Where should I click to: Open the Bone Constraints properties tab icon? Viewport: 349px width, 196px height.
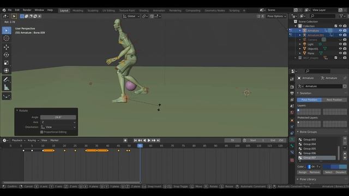tap(292, 152)
